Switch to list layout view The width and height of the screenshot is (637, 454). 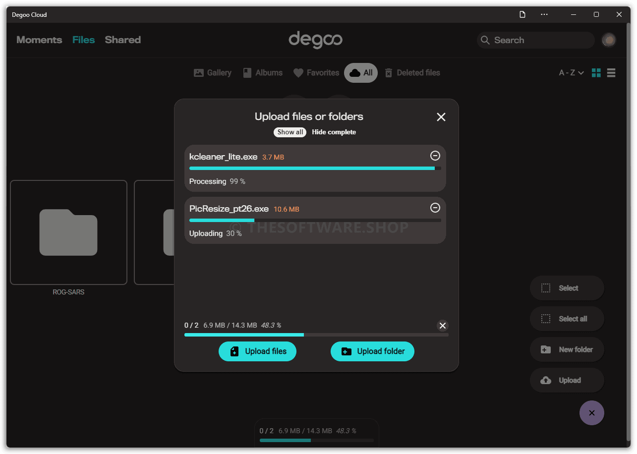(x=611, y=73)
